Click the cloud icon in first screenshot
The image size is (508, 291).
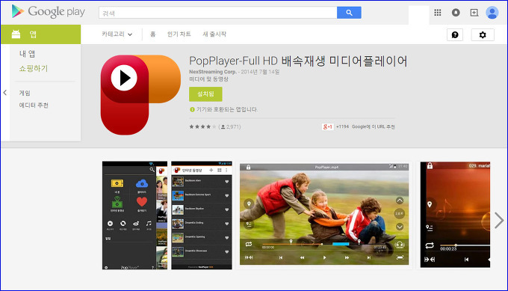142,183
